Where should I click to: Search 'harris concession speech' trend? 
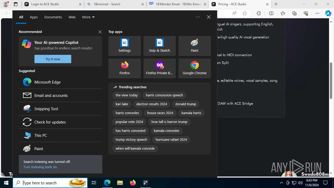164,95
